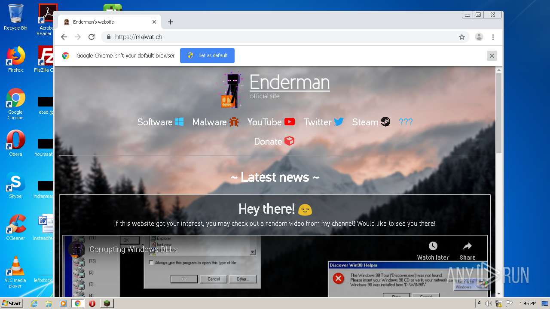The image size is (550, 309).
Task: Open the Skype desktop shortcut
Action: tap(15, 185)
